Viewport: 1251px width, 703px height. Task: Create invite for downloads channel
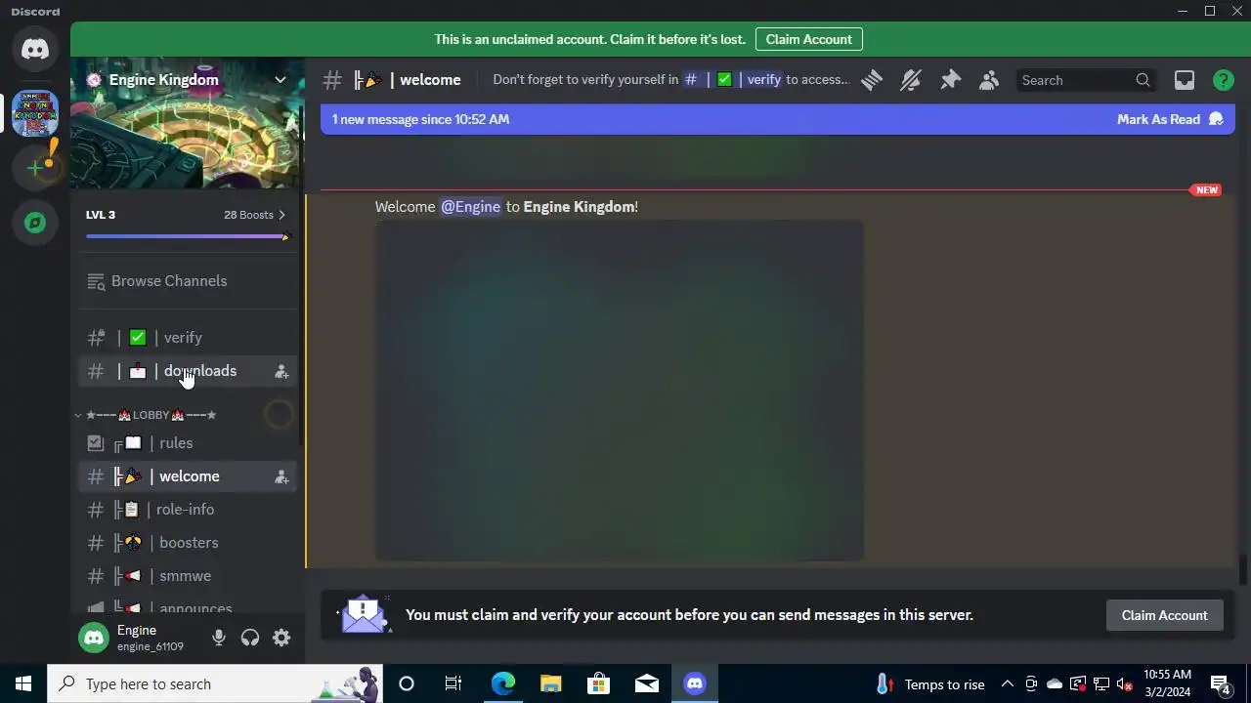click(281, 371)
